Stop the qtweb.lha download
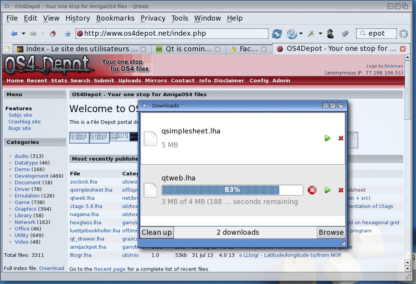This screenshot has height=284, width=416. pos(312,190)
